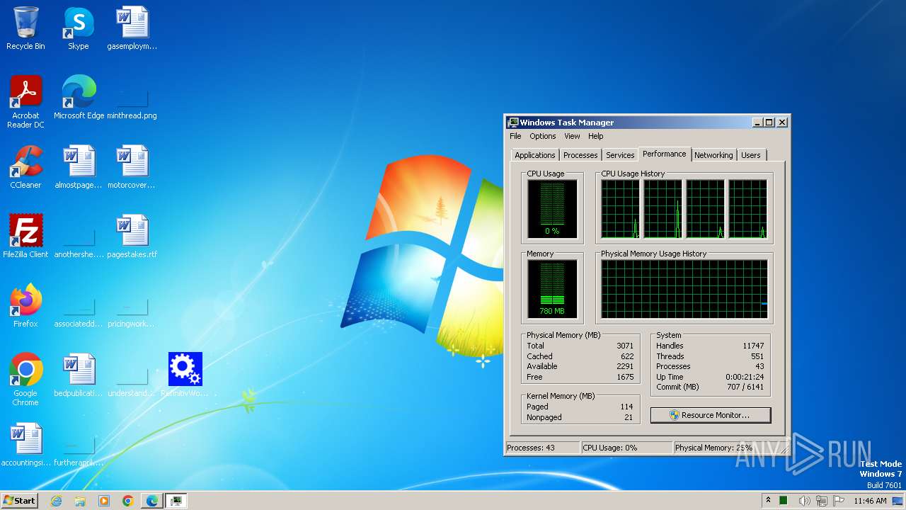
Task: Click the Show Desktop button
Action: coord(899,501)
